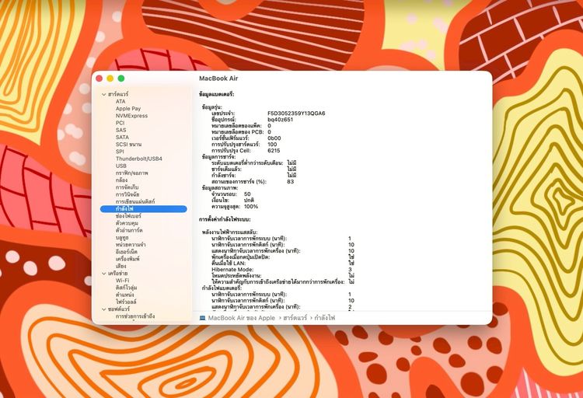The width and height of the screenshot is (583, 398).
Task: Click the การตั้งค่ากำลังไฟระบบ heading
Action: coord(225,219)
